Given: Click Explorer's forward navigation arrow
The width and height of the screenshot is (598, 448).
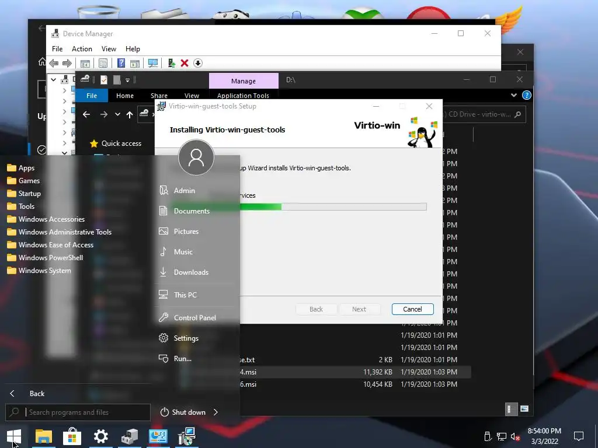Looking at the screenshot, I should (104, 114).
